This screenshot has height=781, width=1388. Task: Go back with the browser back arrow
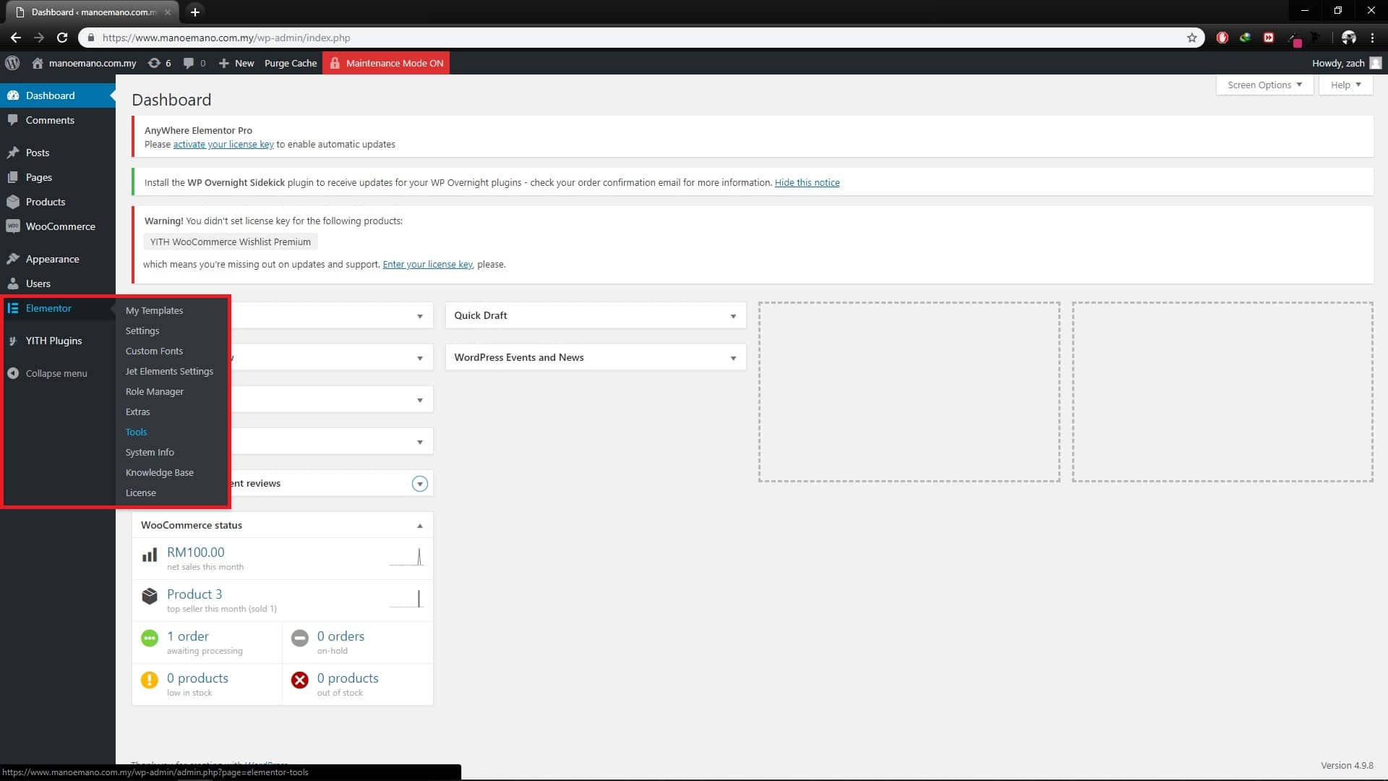point(16,38)
